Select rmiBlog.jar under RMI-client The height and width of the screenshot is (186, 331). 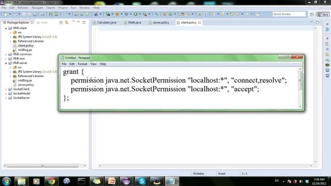tap(25, 50)
